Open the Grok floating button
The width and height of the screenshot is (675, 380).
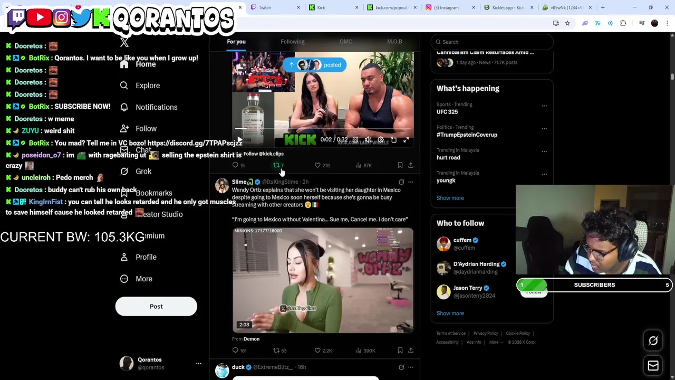(653, 341)
